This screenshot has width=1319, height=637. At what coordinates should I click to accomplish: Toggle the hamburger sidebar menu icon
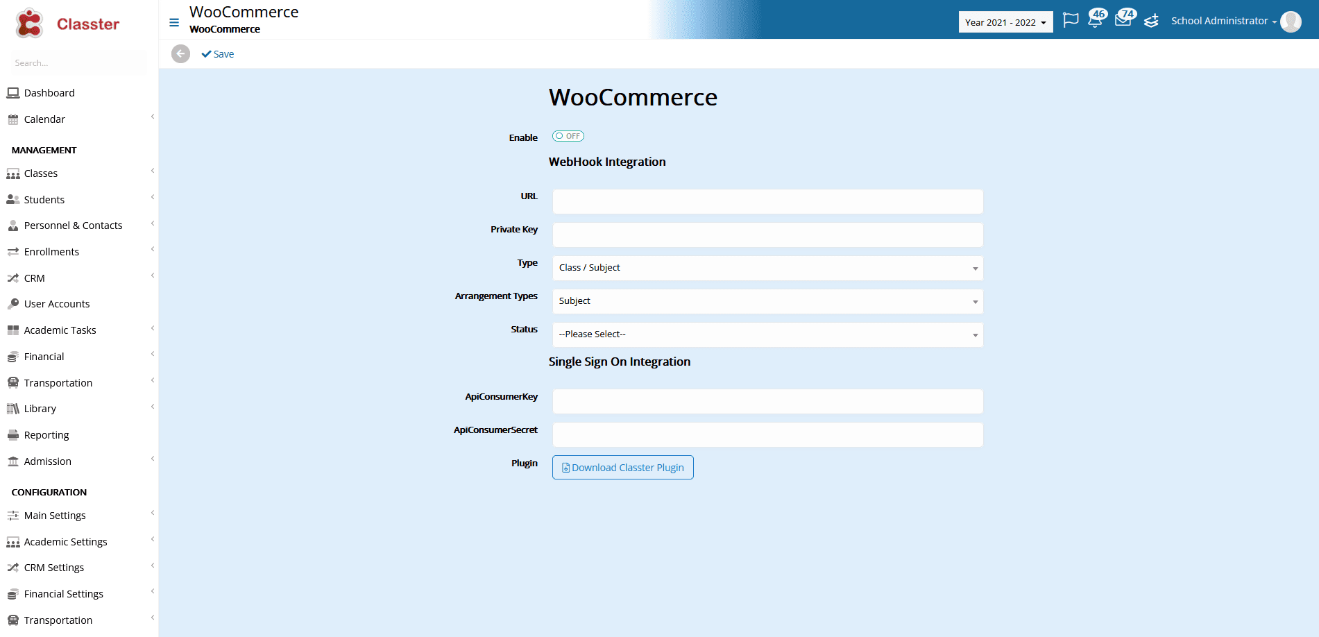click(x=174, y=22)
